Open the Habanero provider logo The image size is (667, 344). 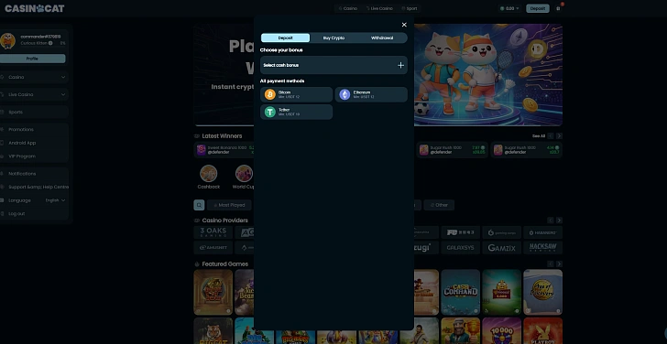point(542,232)
